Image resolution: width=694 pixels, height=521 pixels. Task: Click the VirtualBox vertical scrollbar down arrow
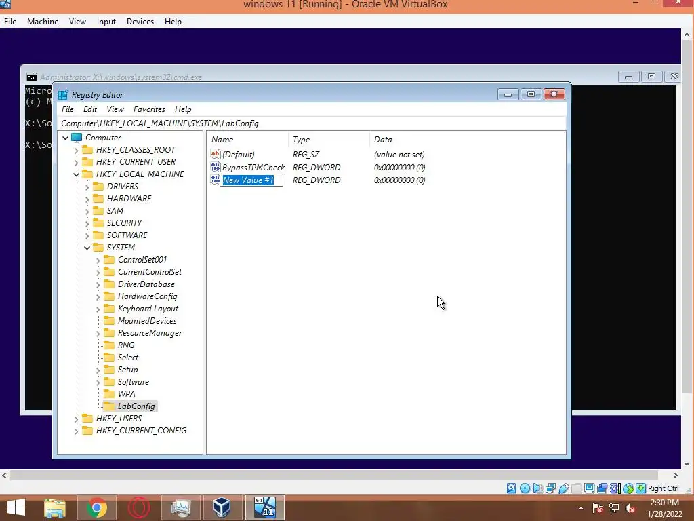point(687,464)
